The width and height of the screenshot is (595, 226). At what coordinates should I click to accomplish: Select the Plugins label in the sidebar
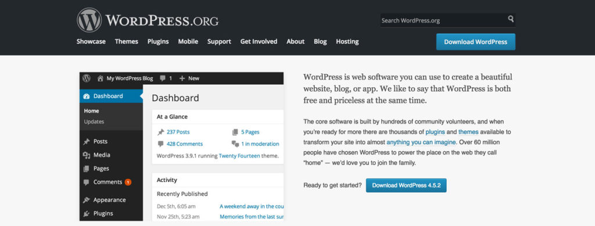click(103, 213)
